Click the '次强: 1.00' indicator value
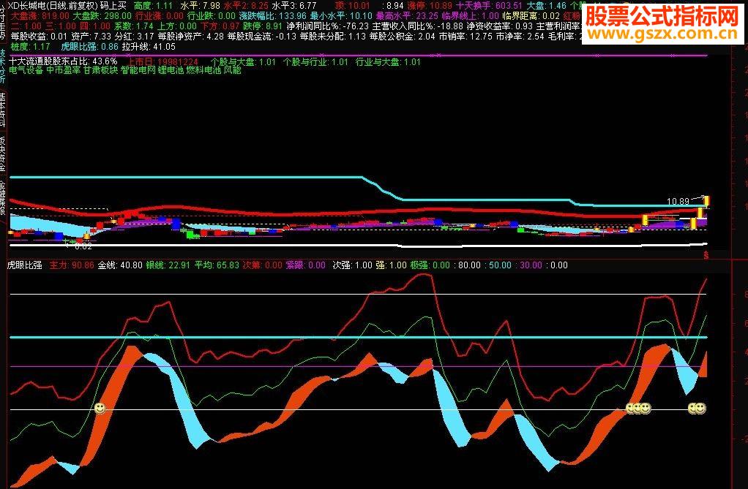Viewport: 748px width, 489px height. coord(353,265)
